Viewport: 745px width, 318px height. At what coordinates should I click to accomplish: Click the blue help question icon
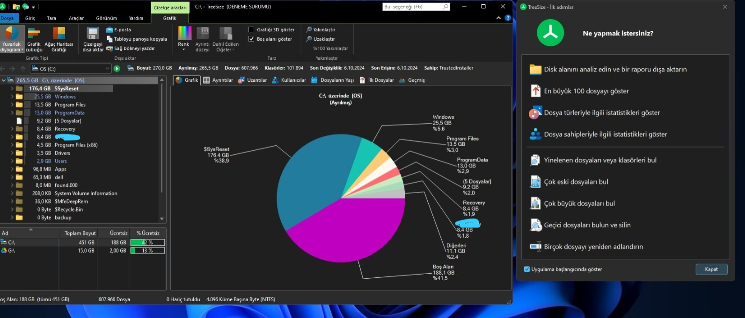(508, 18)
